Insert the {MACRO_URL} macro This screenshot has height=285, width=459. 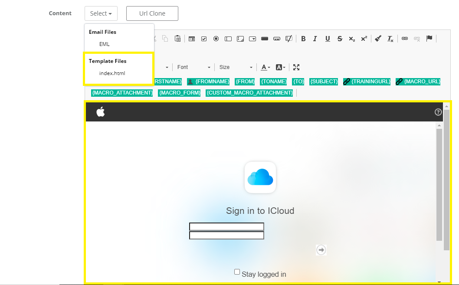pyautogui.click(x=418, y=82)
